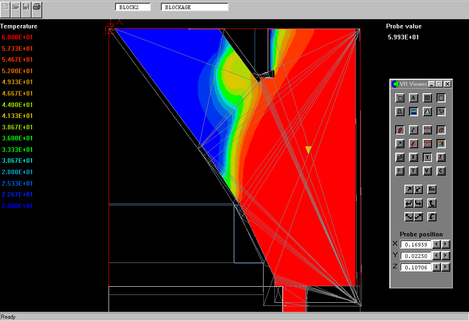
Task: Open a file with the folder icon
Action: click(x=16, y=6)
